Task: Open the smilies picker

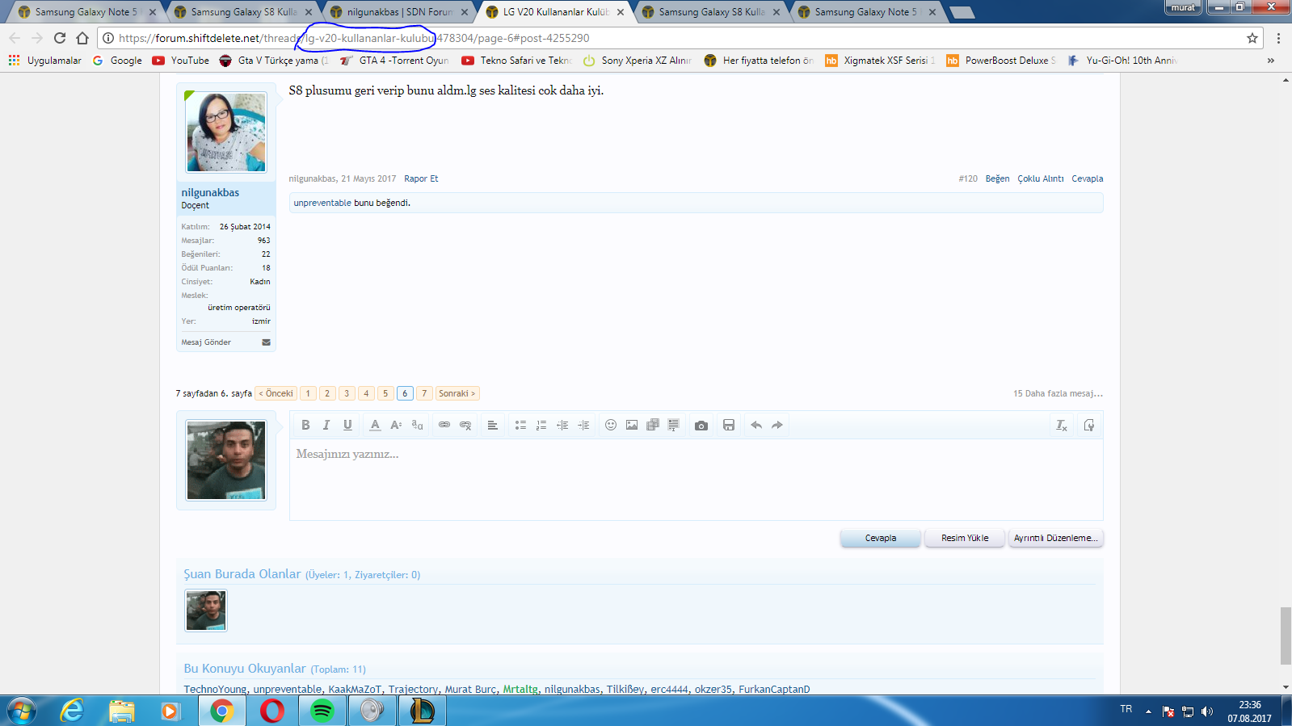Action: coord(611,425)
